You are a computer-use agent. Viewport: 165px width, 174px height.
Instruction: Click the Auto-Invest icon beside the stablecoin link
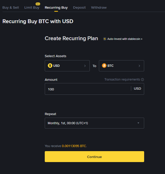point(105,39)
